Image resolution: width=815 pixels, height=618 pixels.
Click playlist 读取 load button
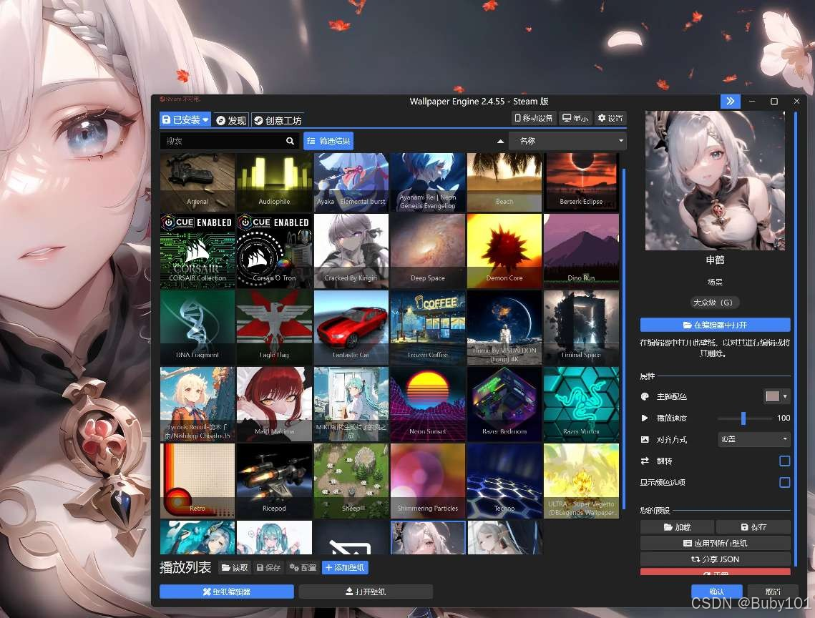click(x=235, y=568)
